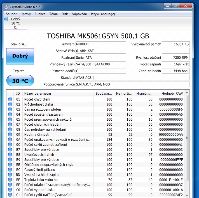This screenshot has height=198, width=199.
Task: Click the 30 °C temperature button
Action: 20,80
